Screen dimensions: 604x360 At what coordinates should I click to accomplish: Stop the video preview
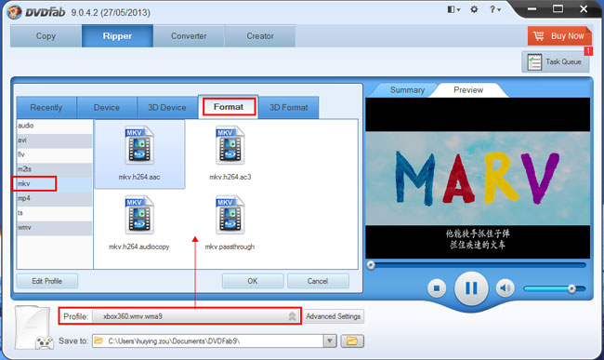click(437, 288)
